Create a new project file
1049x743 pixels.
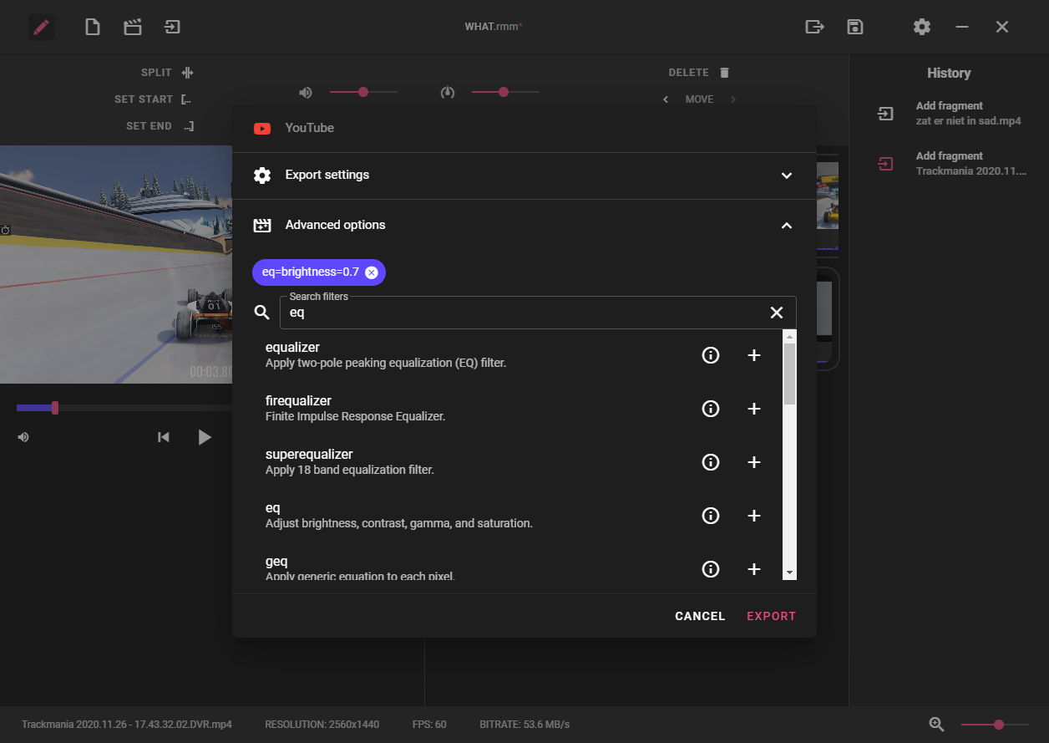[x=93, y=27]
